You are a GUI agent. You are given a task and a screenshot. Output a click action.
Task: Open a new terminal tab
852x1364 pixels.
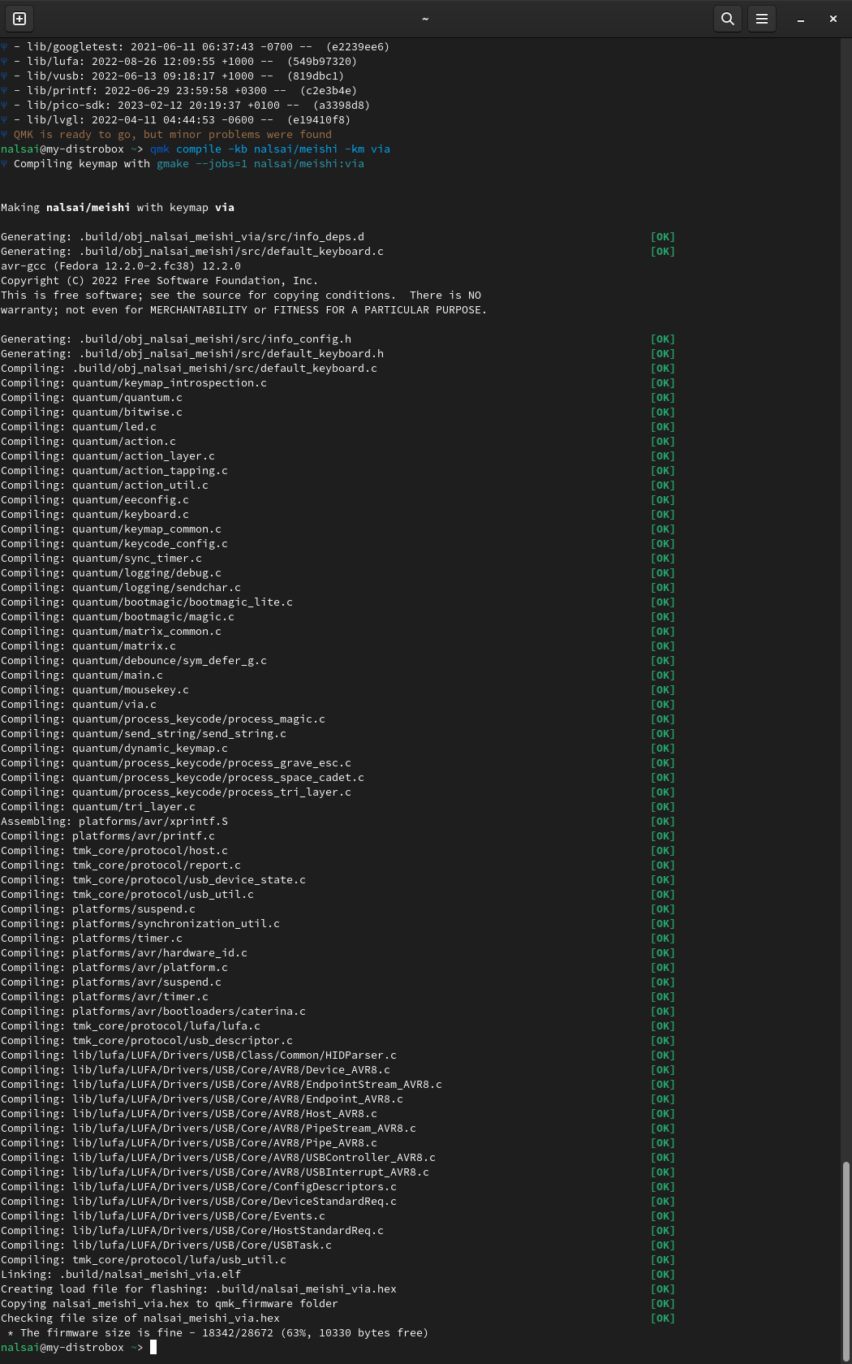point(19,19)
